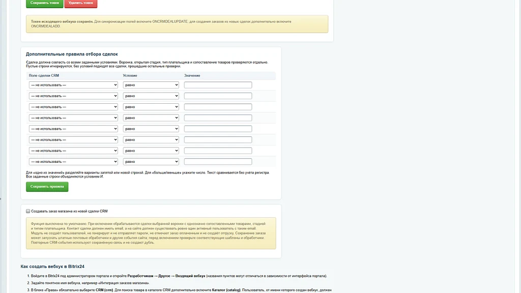
Task: Open the CRM field dropdown in the seventh rule row
Action: [x=73, y=151]
